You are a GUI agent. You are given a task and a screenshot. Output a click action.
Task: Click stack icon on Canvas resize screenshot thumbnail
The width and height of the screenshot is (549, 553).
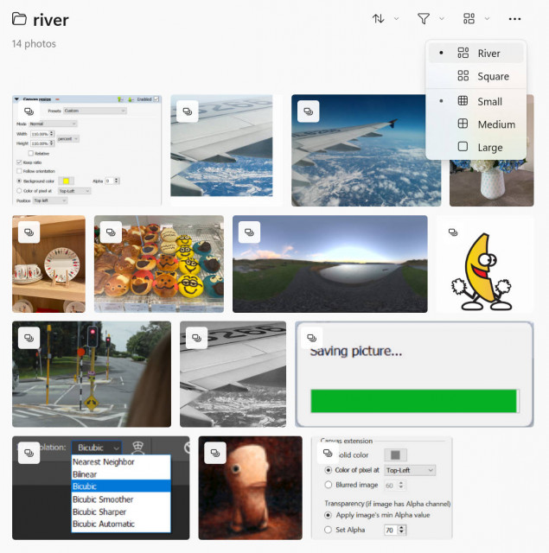tap(29, 111)
